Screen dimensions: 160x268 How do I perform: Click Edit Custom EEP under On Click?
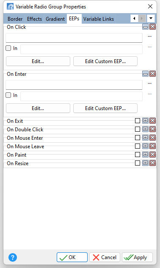[105, 61]
